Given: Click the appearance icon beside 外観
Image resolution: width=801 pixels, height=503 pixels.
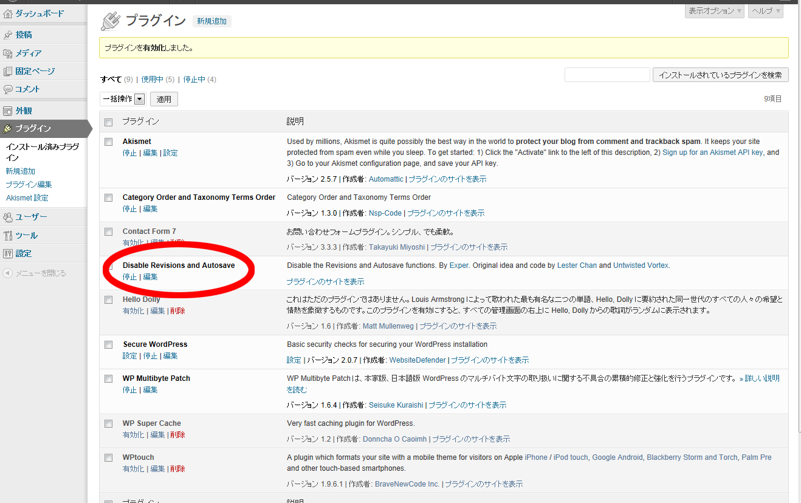Looking at the screenshot, I should [x=8, y=111].
